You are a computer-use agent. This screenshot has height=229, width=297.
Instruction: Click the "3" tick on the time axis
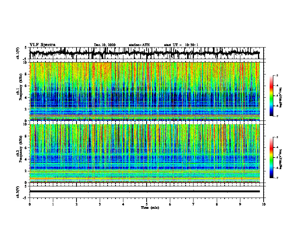coord(100,204)
